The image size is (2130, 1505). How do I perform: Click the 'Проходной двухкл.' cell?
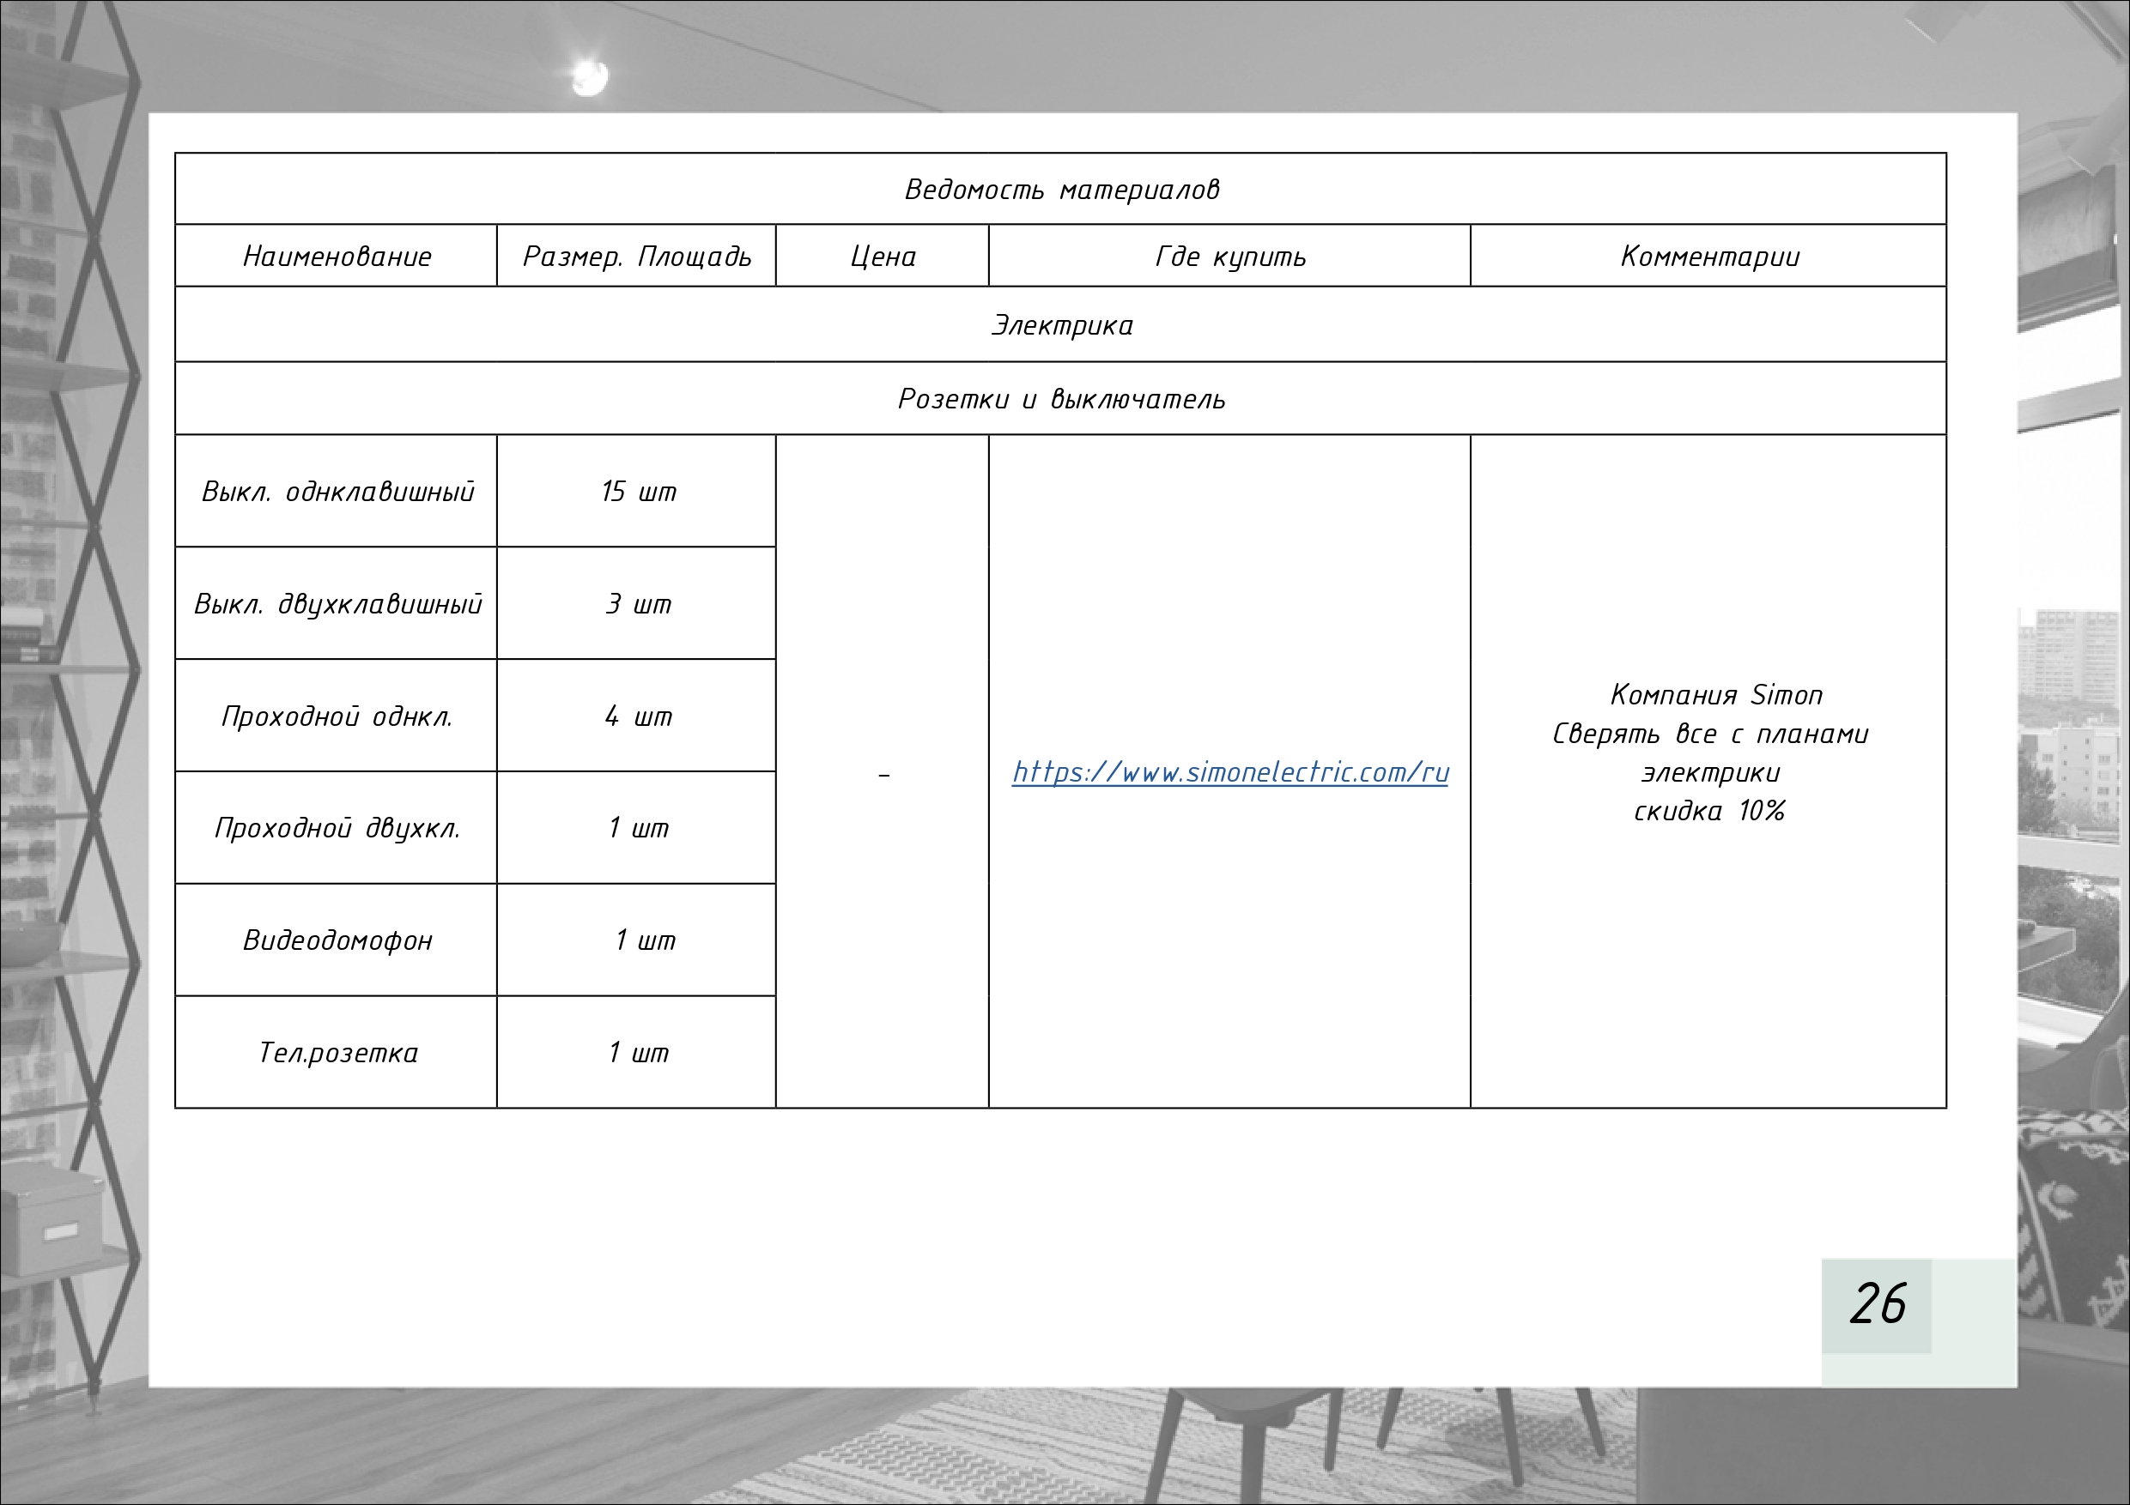(337, 828)
